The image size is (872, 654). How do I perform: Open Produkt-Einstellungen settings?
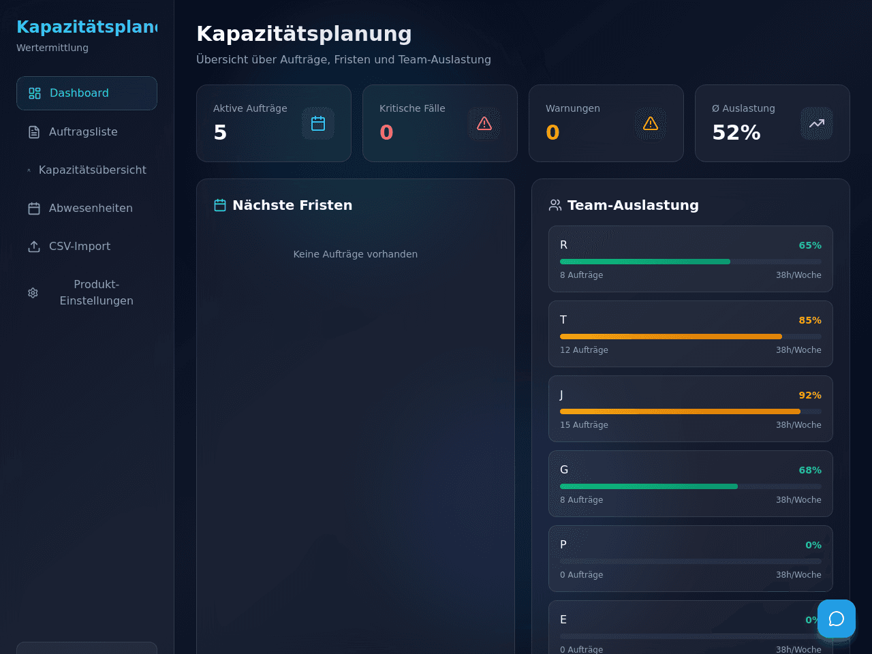pos(87,292)
